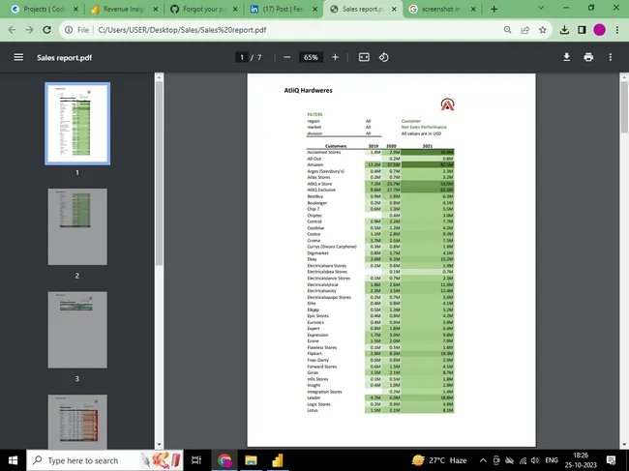This screenshot has width=629, height=471.
Task: Go back in browser history
Action: coord(12,30)
